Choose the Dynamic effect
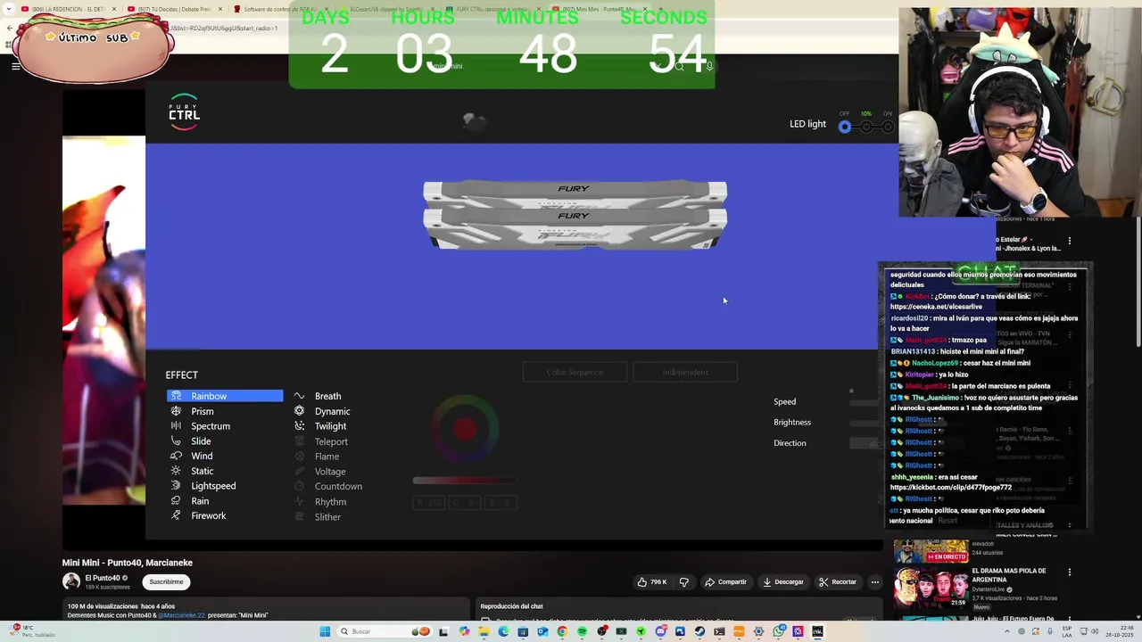 pos(332,411)
